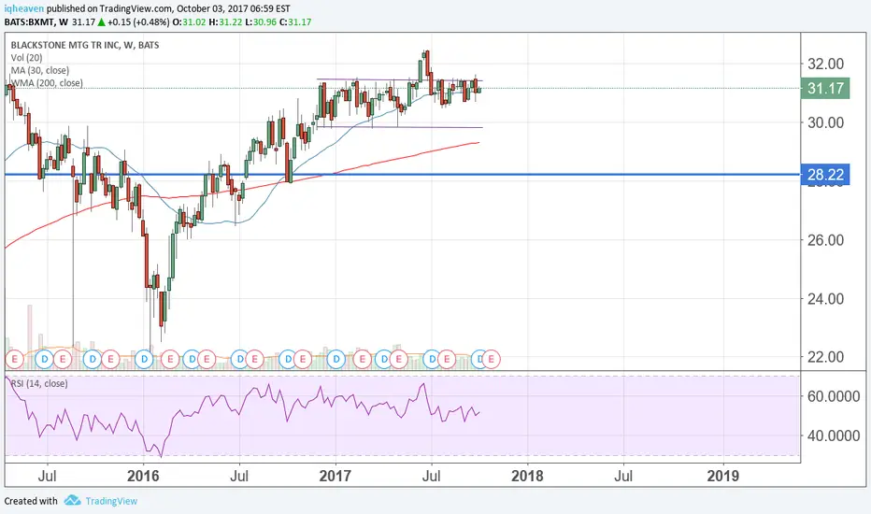The width and height of the screenshot is (871, 514).
Task: Open the iqheaven author profile link
Action: [24, 9]
